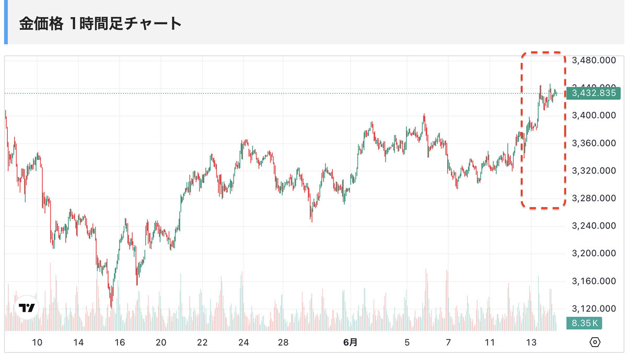Image resolution: width=627 pixels, height=354 pixels.
Task: Click the volume label 8.35 K
Action: tap(585, 324)
